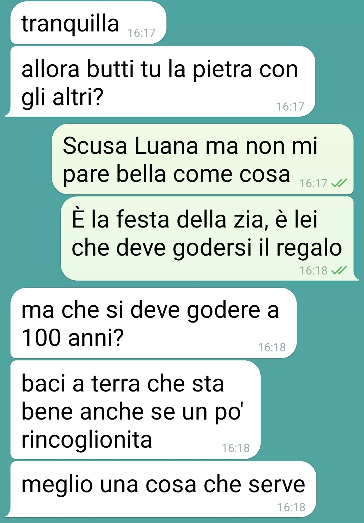The image size is (364, 523).
Task: Select the 'baci a terra che sta bene' message
Action: point(135,410)
